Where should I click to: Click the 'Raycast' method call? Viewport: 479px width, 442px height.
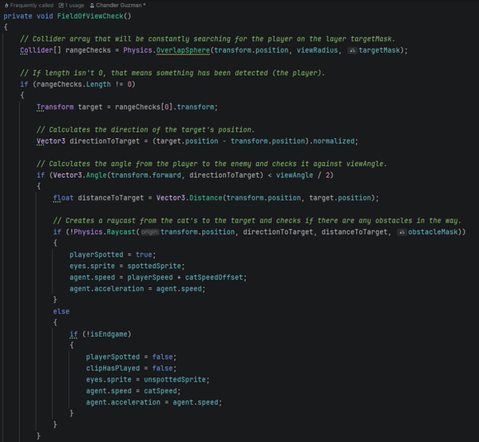click(121, 232)
